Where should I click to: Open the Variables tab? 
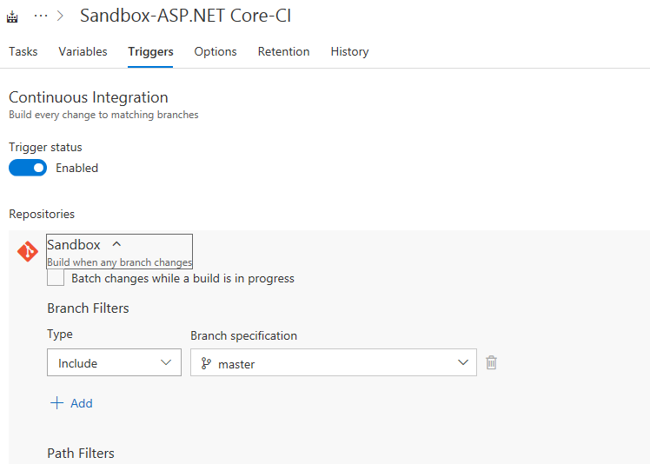(83, 51)
